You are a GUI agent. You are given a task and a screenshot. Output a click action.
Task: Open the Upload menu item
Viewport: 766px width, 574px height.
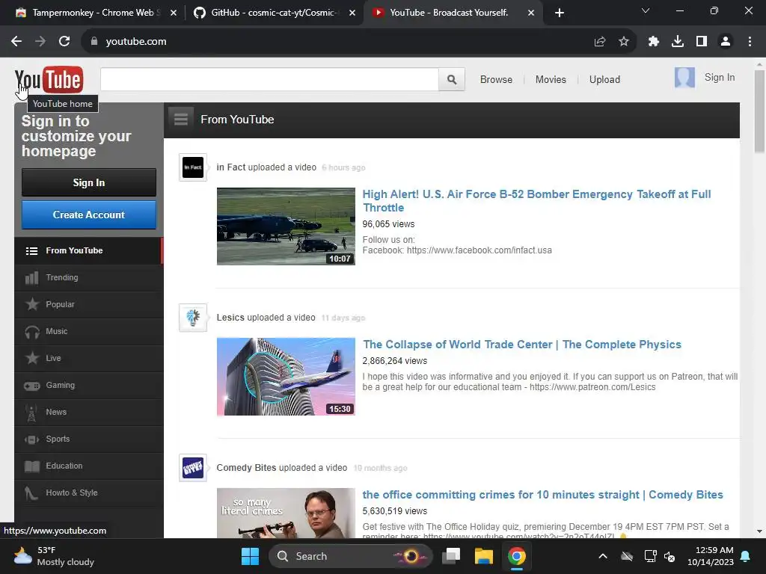click(604, 79)
